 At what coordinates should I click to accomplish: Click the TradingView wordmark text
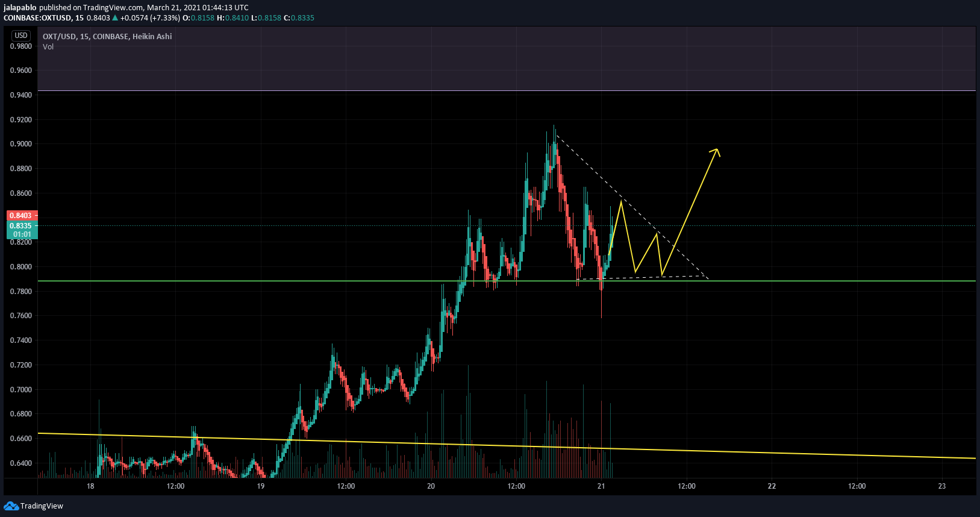(x=42, y=506)
